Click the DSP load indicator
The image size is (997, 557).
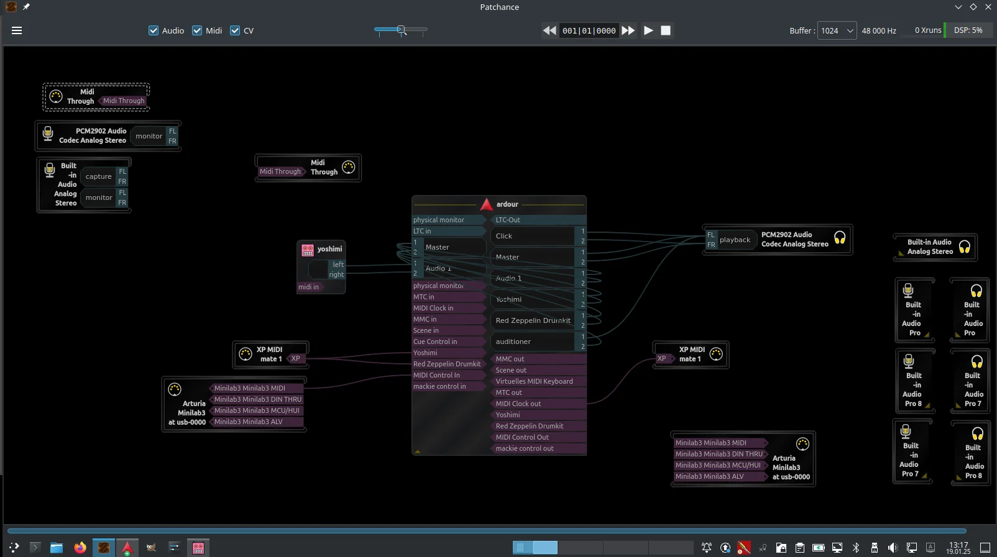pos(968,30)
